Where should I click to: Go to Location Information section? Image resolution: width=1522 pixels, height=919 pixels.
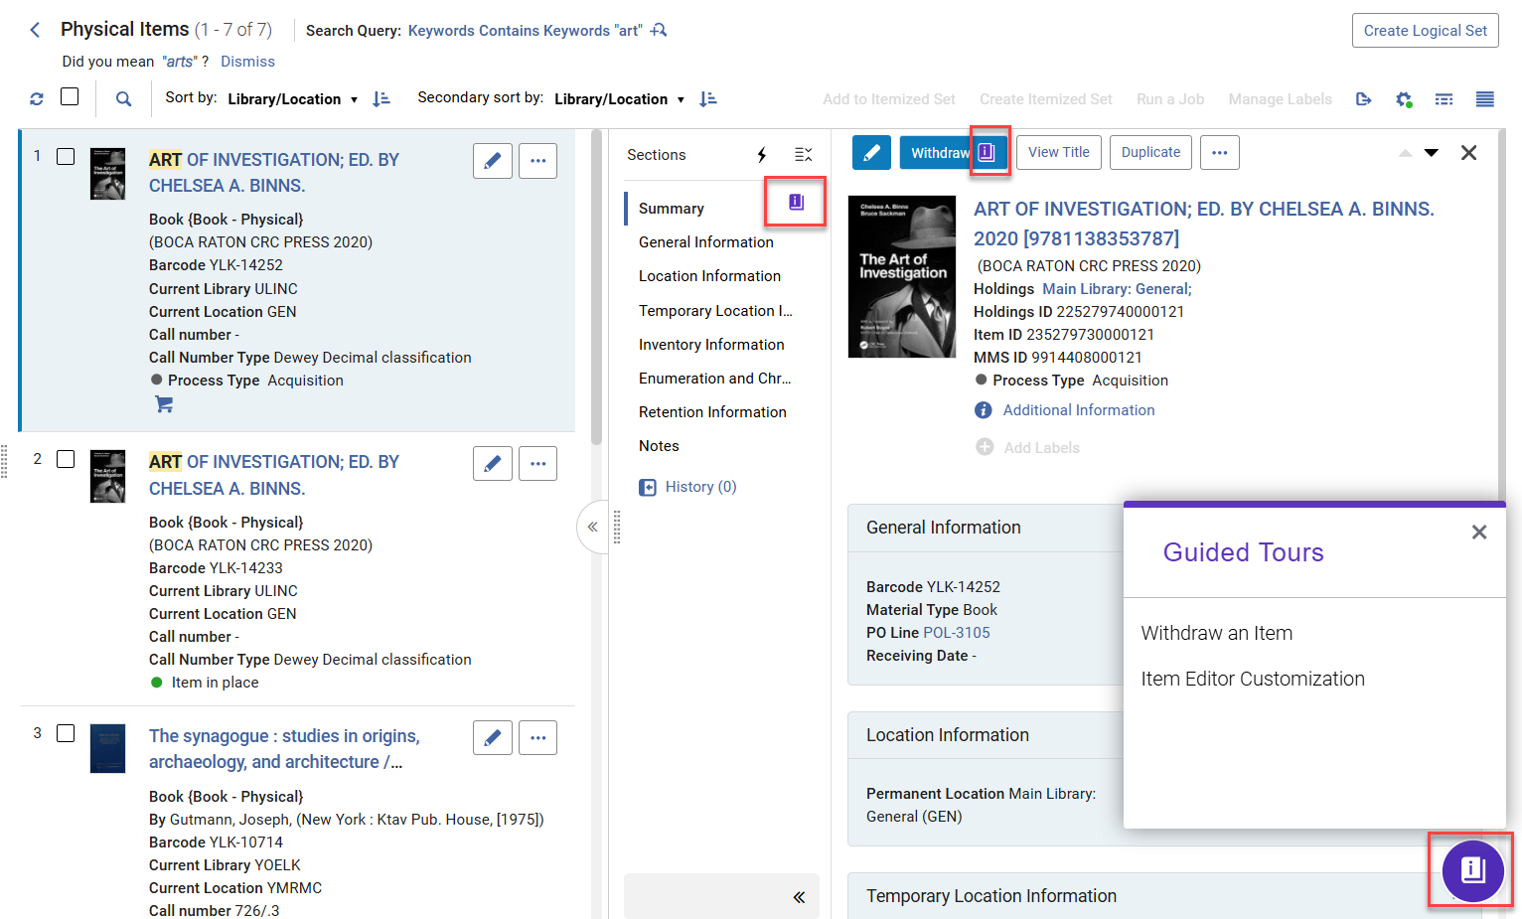tap(709, 276)
